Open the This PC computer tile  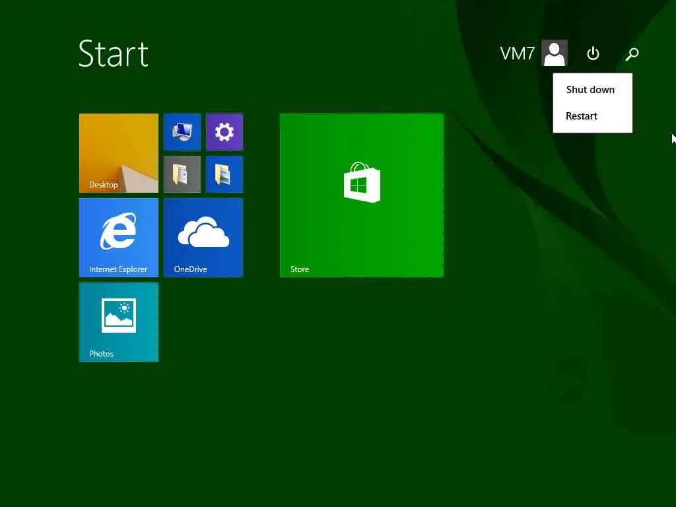182,132
